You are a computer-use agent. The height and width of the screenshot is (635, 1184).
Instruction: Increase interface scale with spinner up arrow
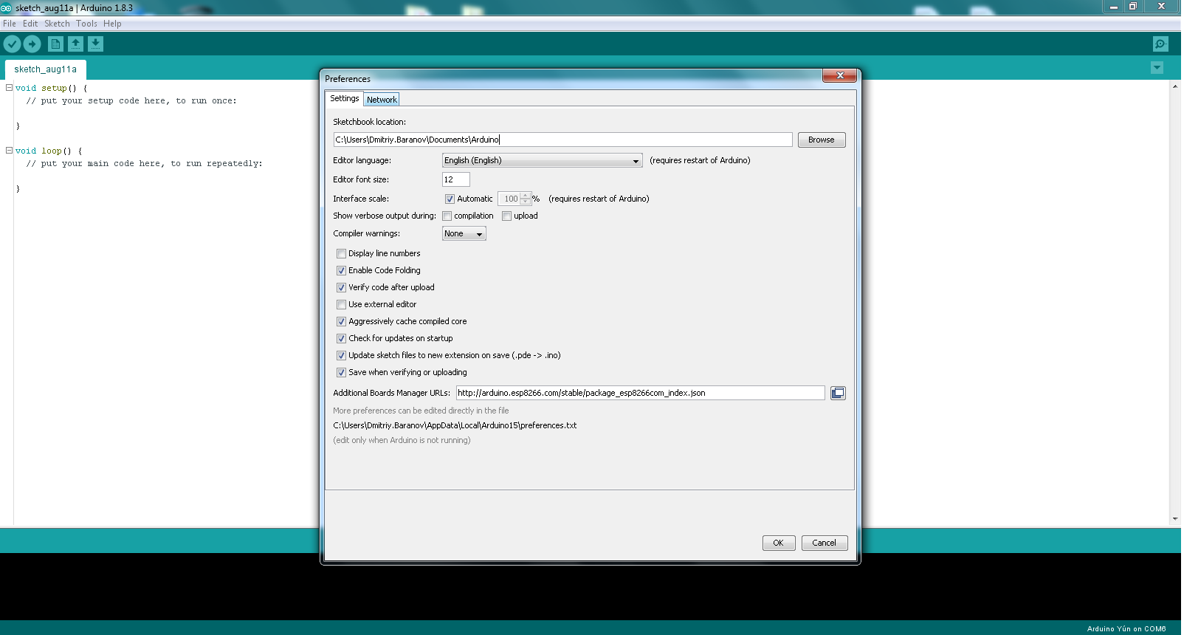(526, 196)
